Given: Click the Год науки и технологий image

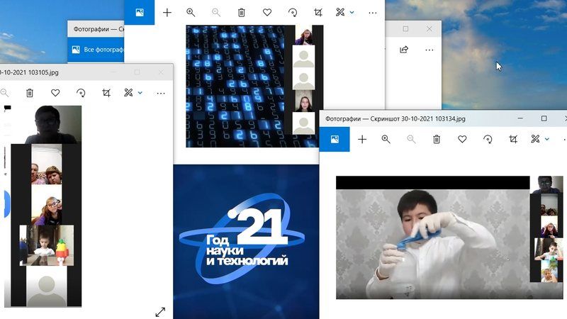Looking at the screenshot, I should pyautogui.click(x=246, y=242).
